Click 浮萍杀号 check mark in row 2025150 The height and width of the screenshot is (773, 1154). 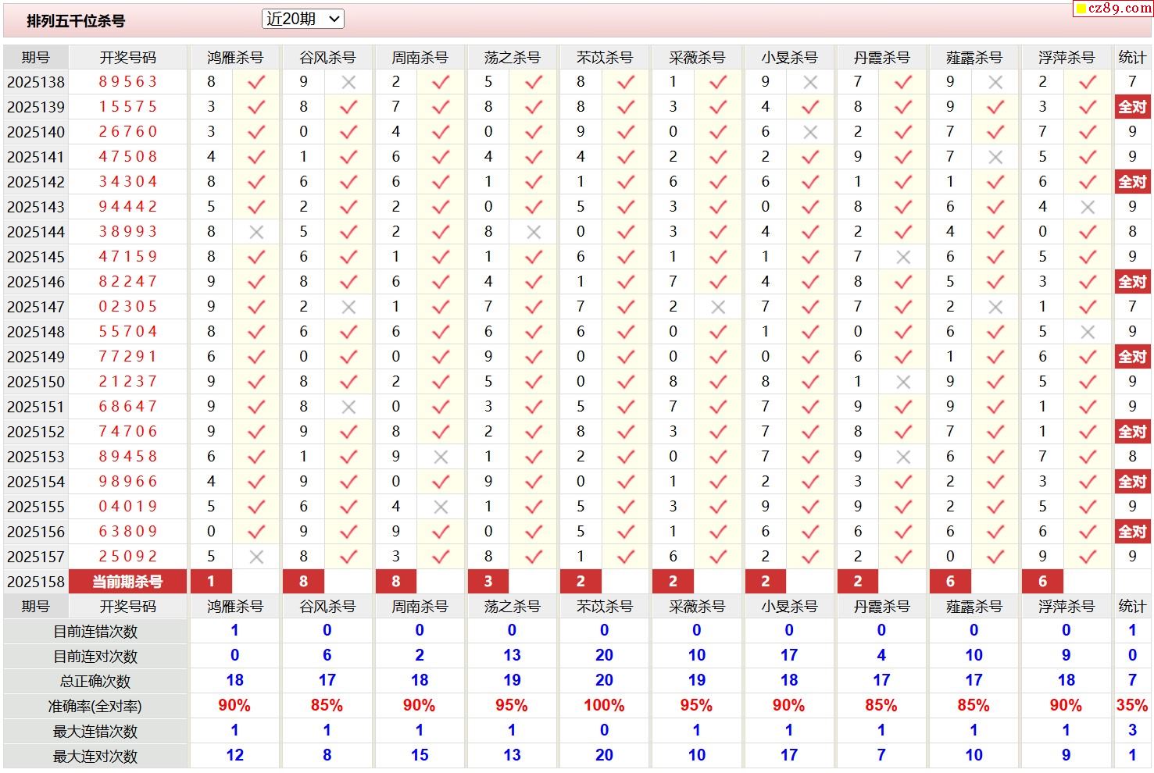[1088, 382]
